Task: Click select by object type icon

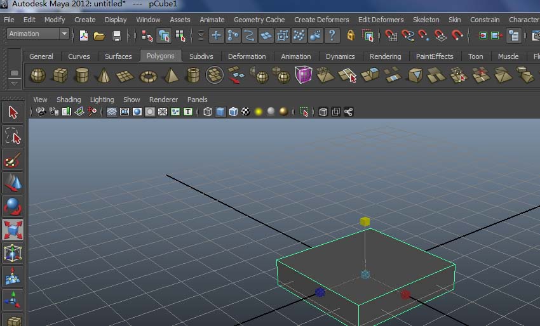Action: (x=164, y=36)
